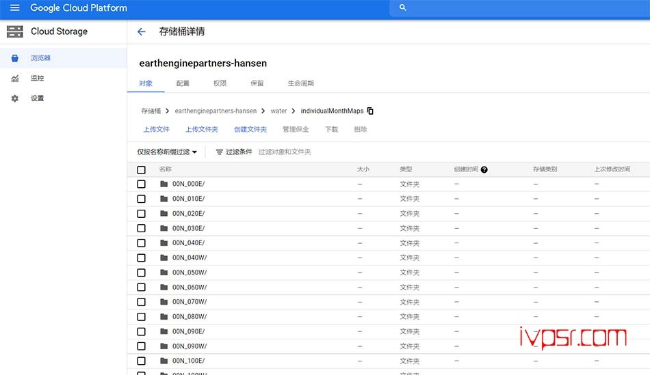Check the box for 00N_000E/
This screenshot has height=375, width=650.
click(x=142, y=184)
